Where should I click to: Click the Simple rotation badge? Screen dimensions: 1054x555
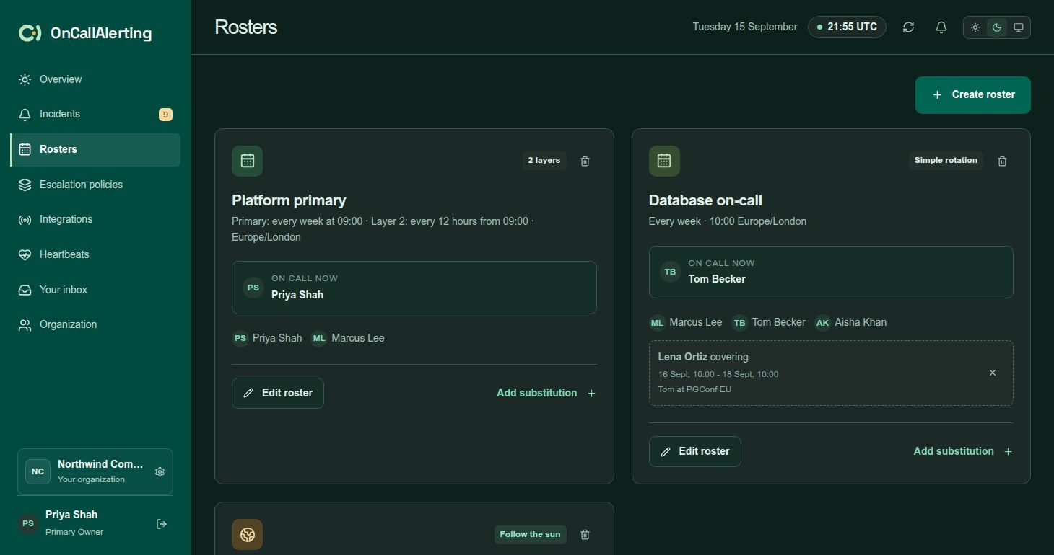(946, 161)
